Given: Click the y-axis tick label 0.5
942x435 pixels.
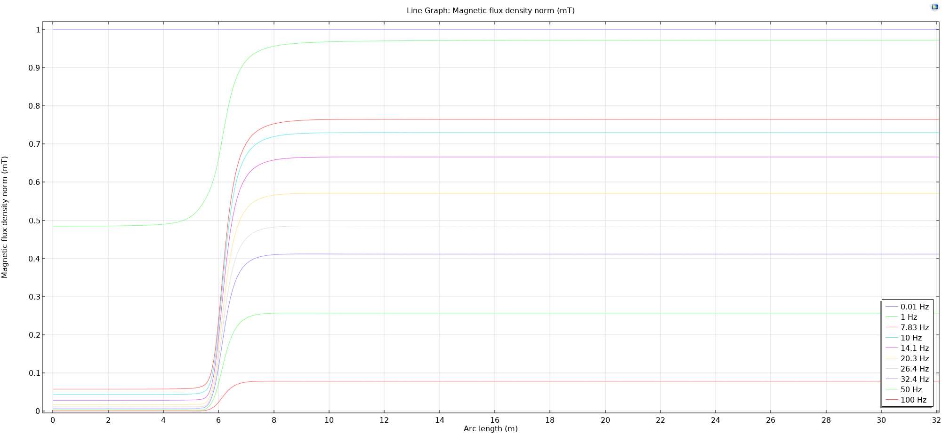Looking at the screenshot, I should point(34,221).
